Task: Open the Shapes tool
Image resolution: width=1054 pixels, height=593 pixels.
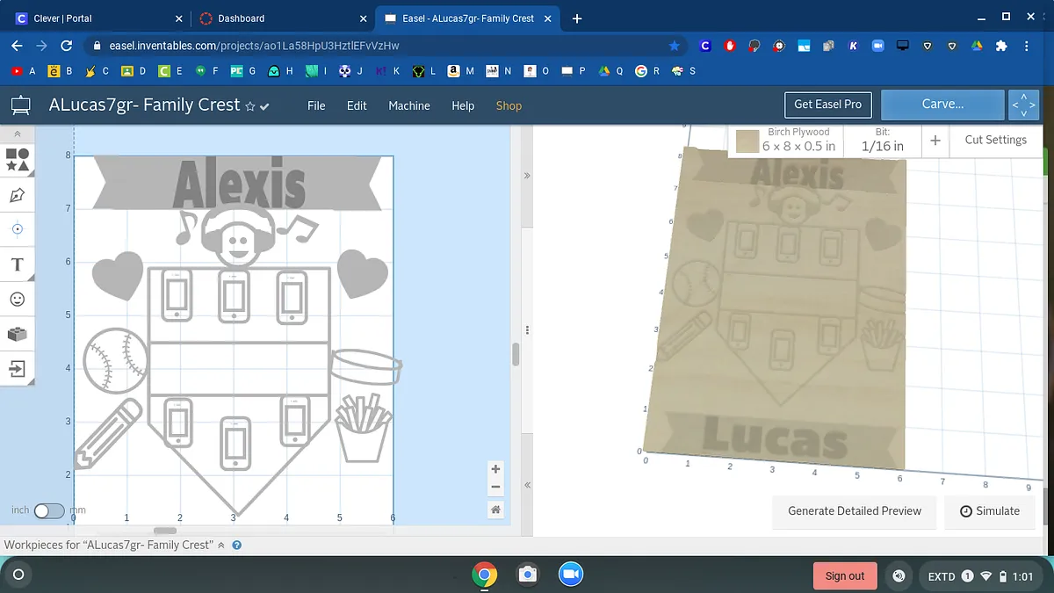Action: [x=18, y=159]
